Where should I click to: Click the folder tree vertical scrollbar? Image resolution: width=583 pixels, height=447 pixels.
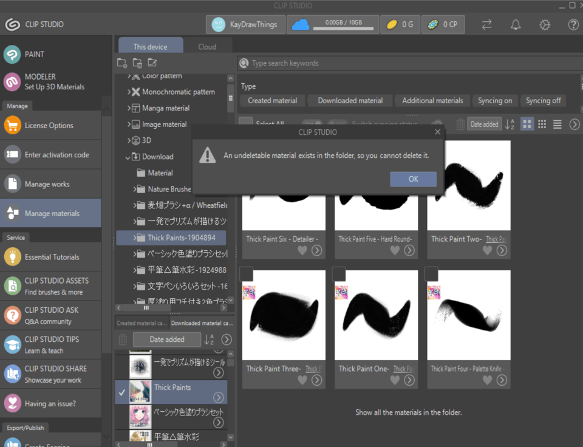tap(231, 98)
